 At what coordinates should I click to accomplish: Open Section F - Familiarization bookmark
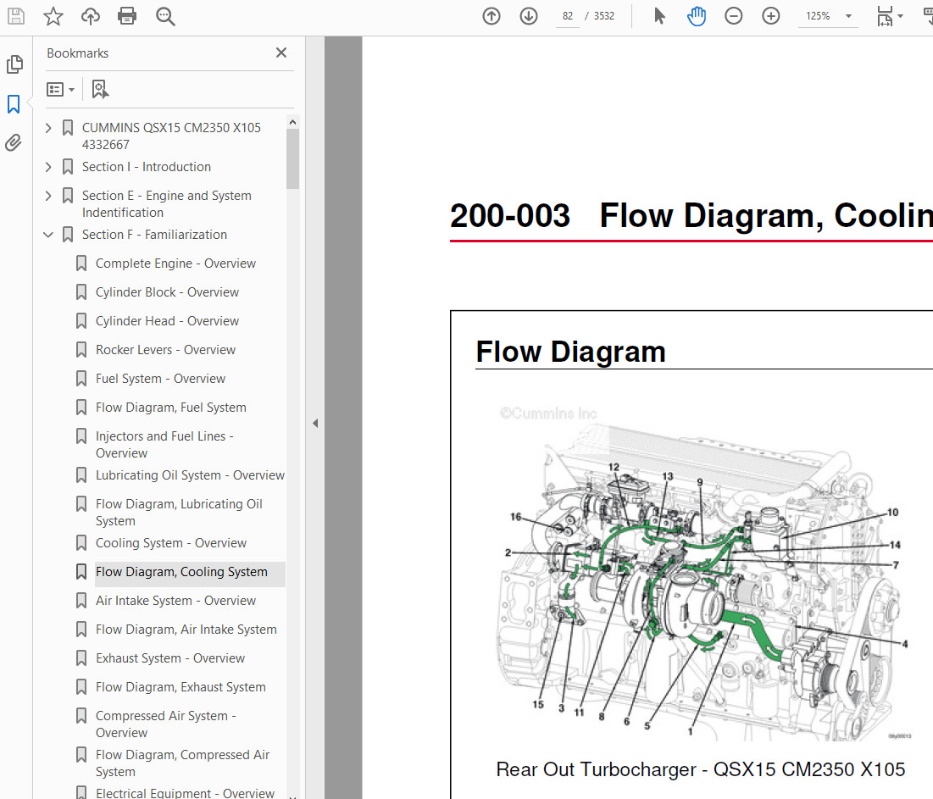click(155, 235)
